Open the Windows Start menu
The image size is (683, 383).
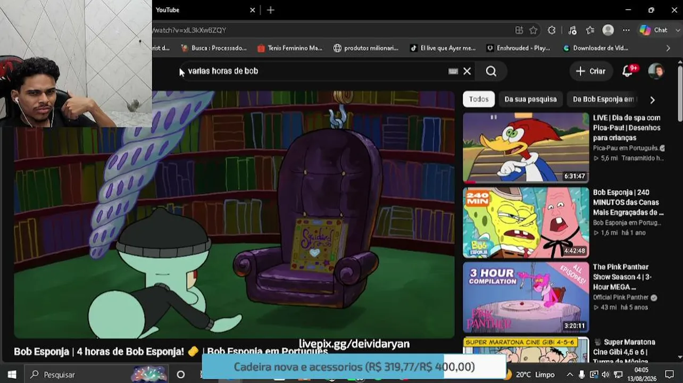(12, 374)
